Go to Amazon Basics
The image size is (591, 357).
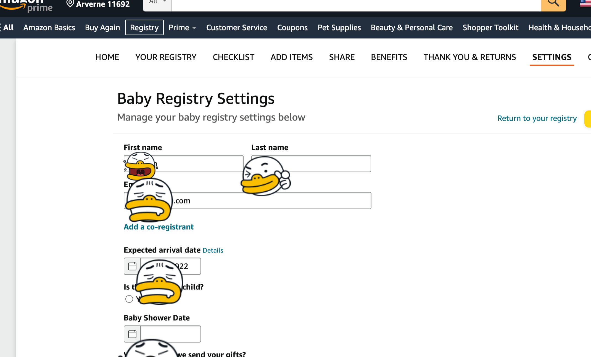[x=49, y=28]
